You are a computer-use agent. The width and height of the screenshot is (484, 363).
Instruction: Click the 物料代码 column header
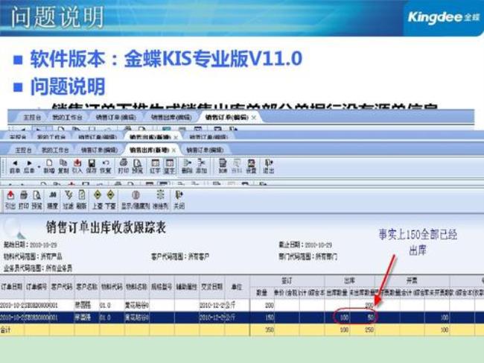coord(112,287)
